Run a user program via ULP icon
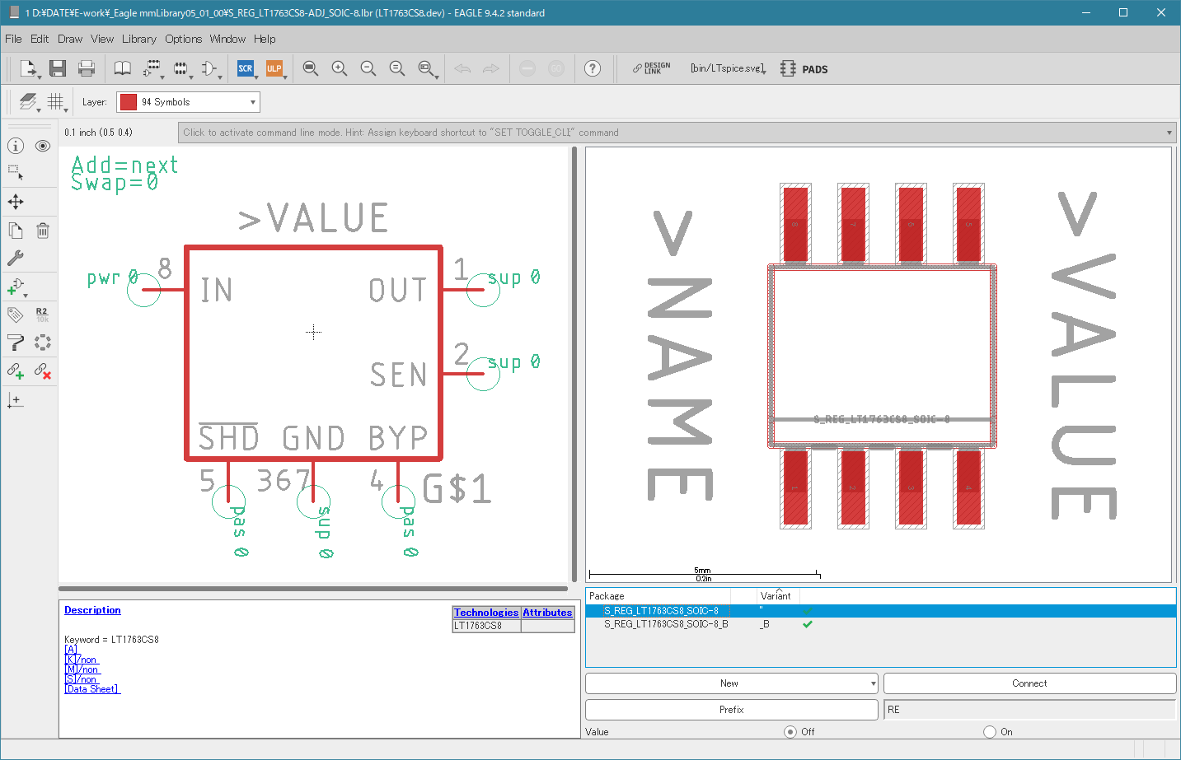1181x760 pixels. click(274, 68)
